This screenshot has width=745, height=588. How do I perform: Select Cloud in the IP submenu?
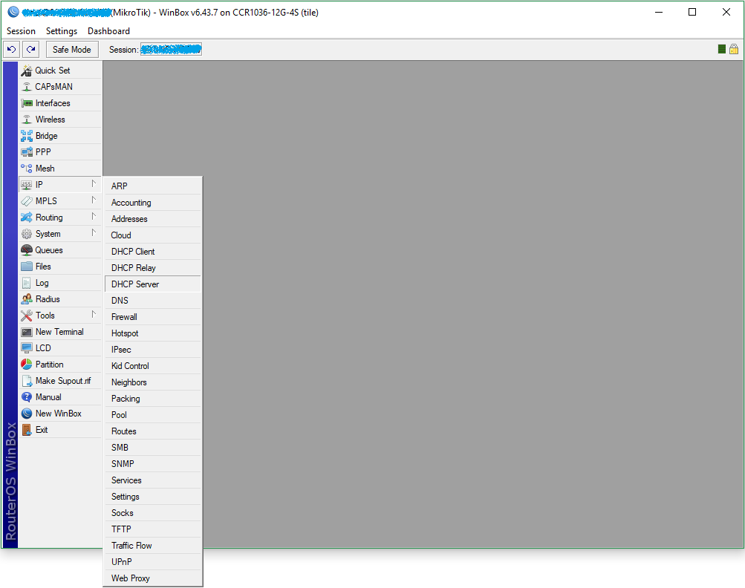(152, 235)
